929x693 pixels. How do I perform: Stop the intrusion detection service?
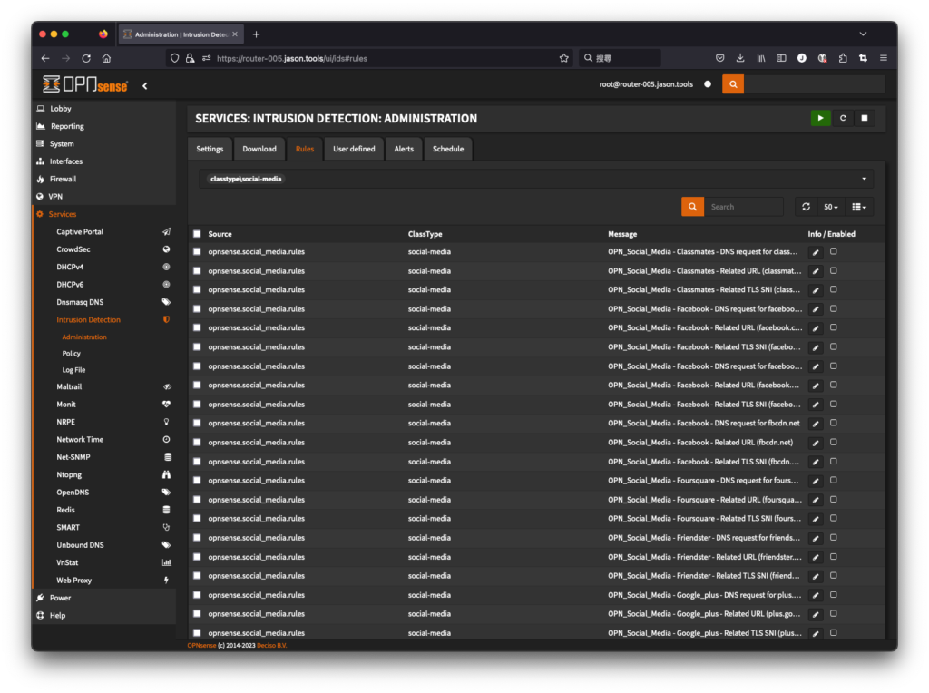865,118
